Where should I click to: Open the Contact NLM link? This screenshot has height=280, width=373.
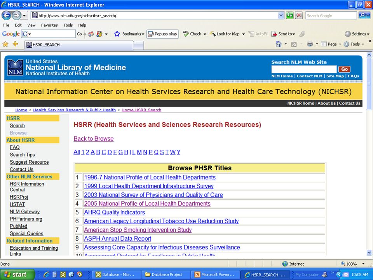[310, 76]
